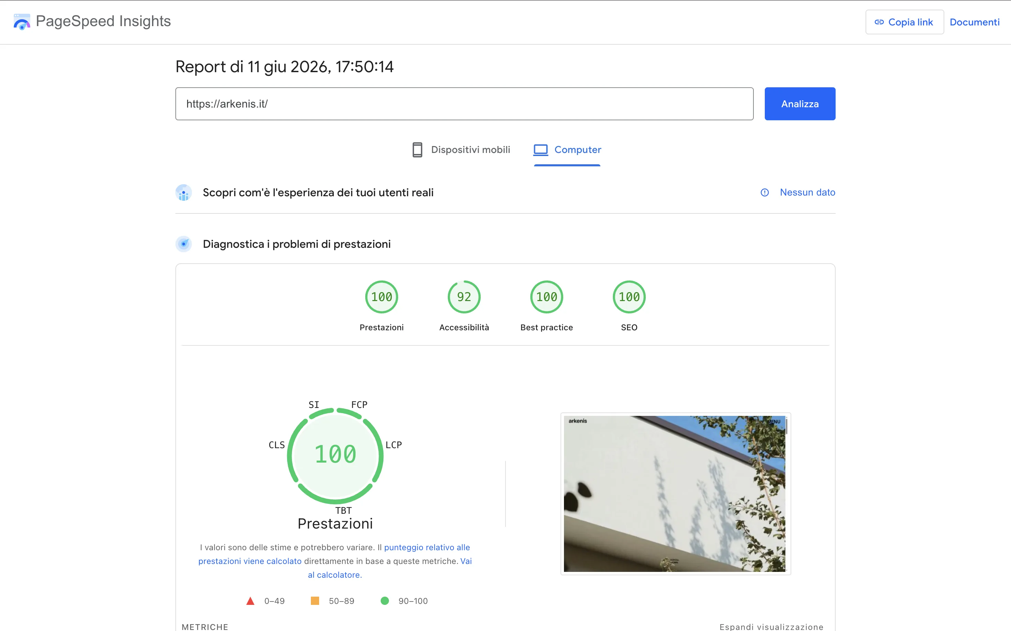Open the Documenti link
The width and height of the screenshot is (1011, 631).
974,22
